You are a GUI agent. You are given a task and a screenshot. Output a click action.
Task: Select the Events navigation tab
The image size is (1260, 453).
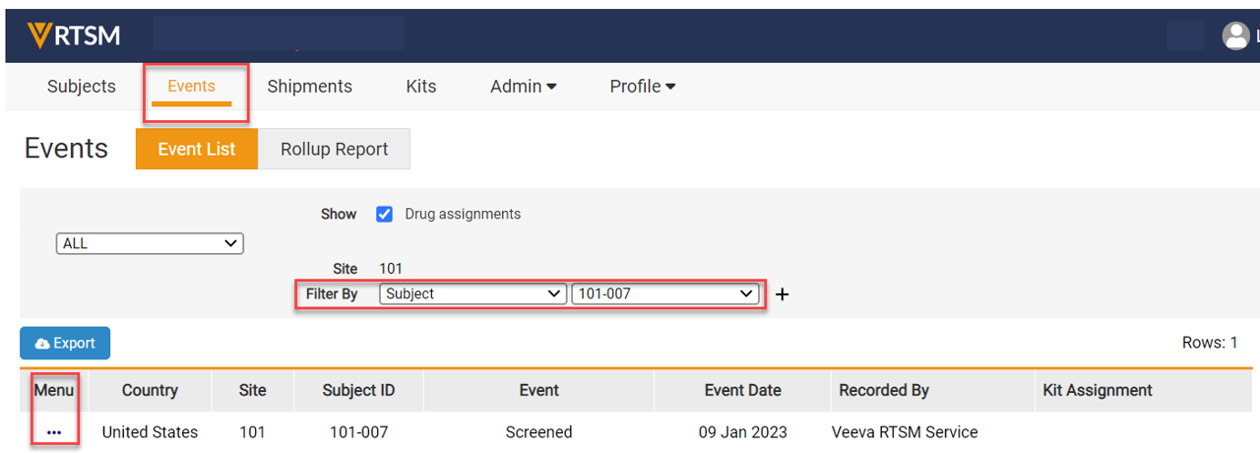click(191, 87)
